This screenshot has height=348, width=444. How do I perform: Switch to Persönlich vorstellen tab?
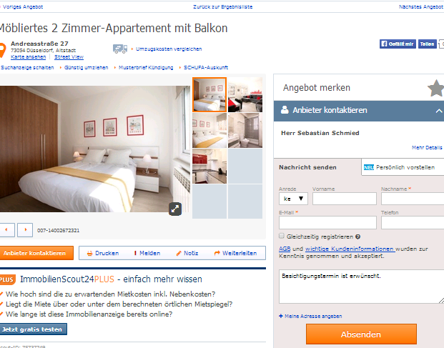pos(403,167)
